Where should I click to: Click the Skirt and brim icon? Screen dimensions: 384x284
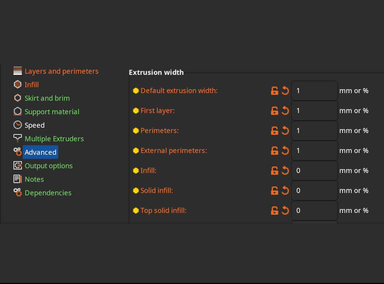18,98
